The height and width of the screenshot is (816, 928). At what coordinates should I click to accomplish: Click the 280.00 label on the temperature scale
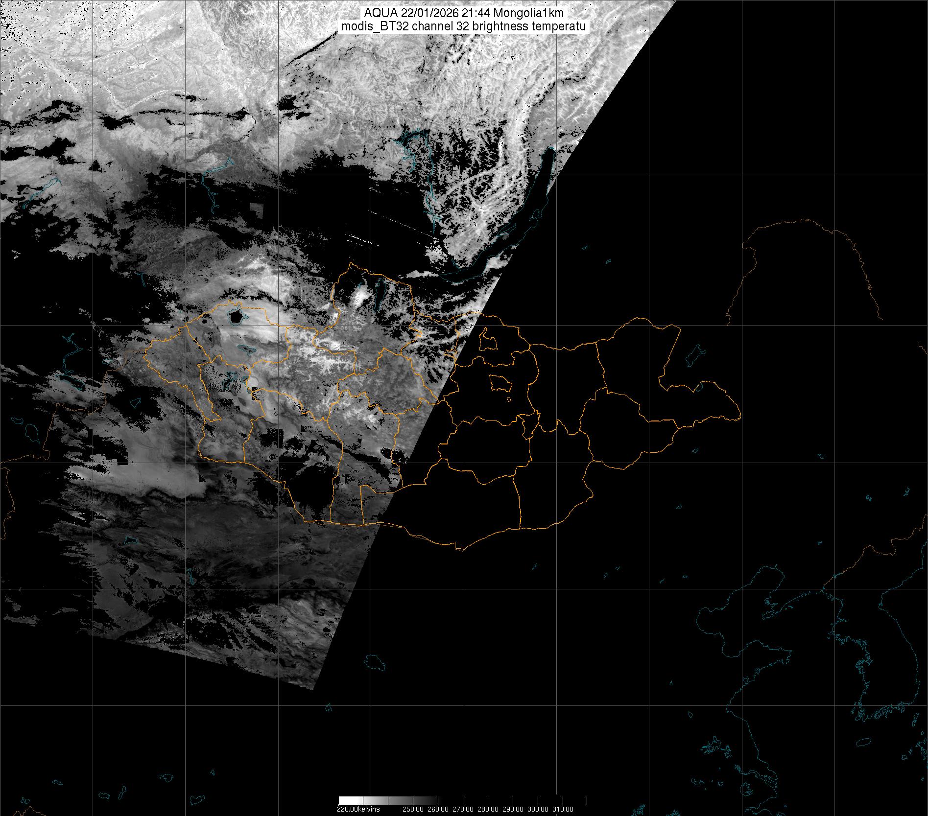pyautogui.click(x=488, y=809)
